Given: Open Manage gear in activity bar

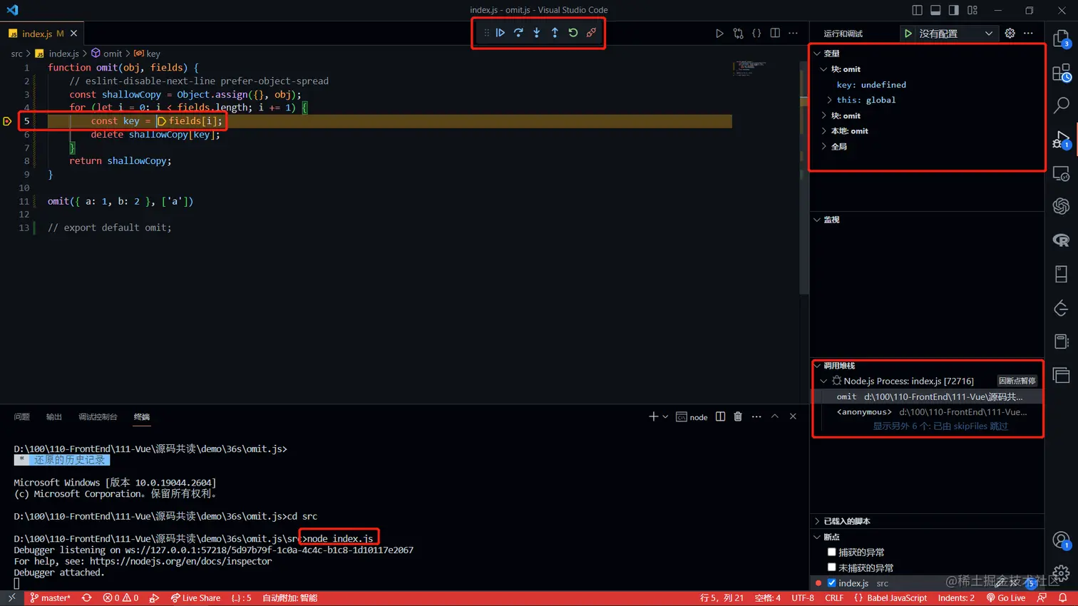Looking at the screenshot, I should (1062, 572).
